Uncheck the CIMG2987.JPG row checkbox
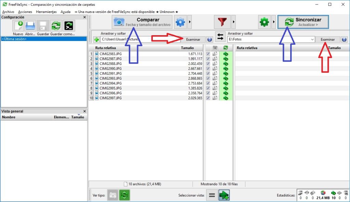Viewport: 350px width, 202px height. [208, 59]
